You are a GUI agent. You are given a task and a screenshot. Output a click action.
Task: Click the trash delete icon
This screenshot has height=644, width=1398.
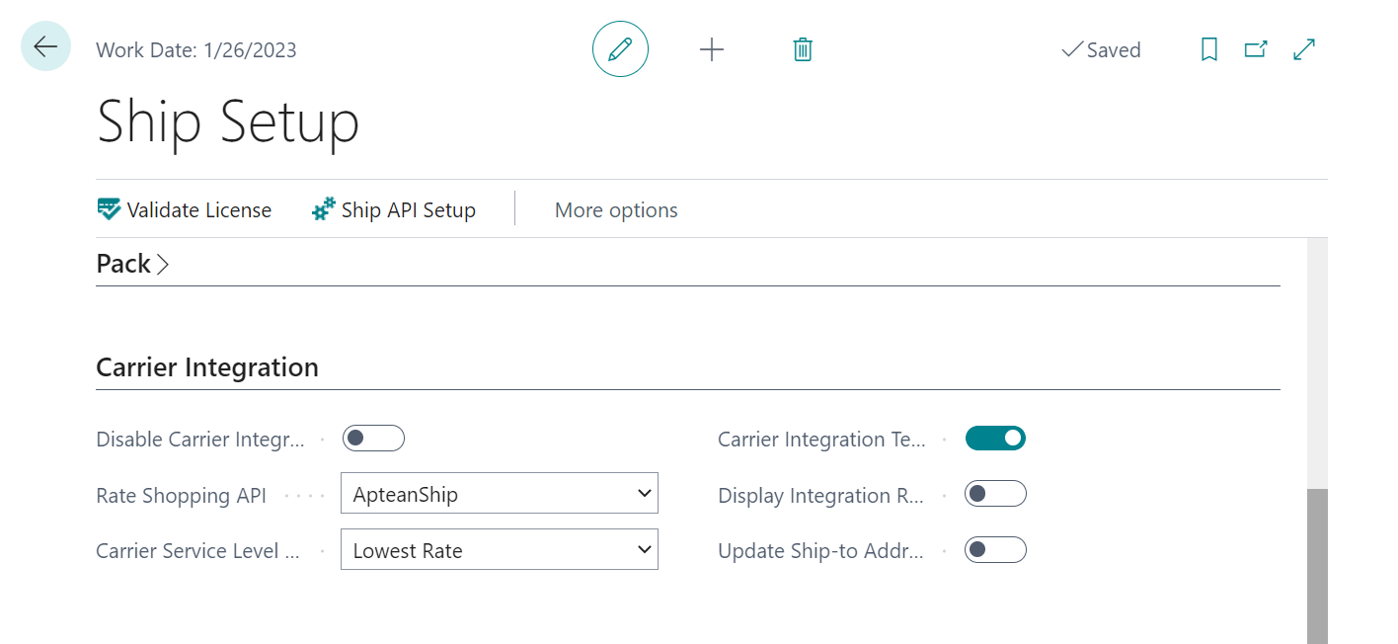[803, 49]
